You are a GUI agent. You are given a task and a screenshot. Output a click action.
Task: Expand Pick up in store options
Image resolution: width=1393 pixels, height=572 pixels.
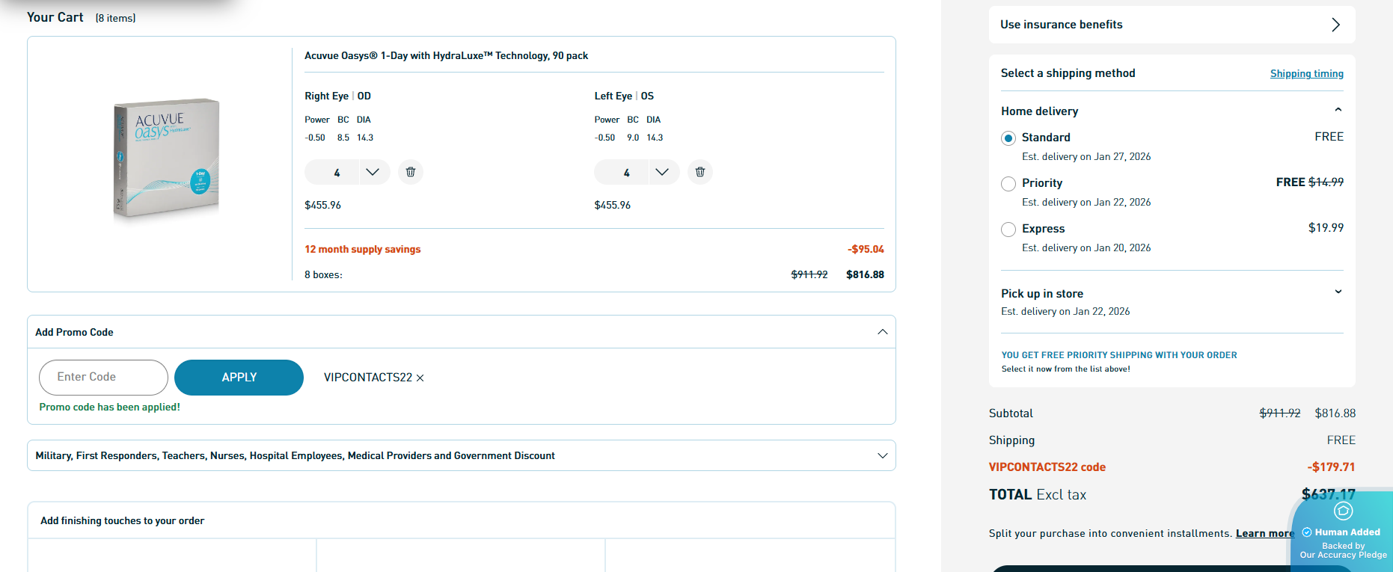click(1338, 292)
